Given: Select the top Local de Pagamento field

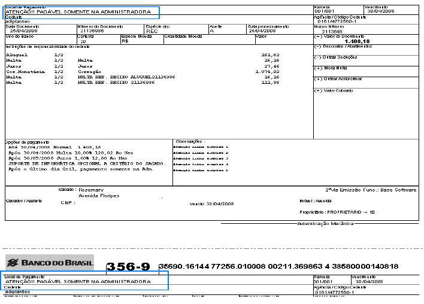Looking at the screenshot, I should click(x=82, y=11).
